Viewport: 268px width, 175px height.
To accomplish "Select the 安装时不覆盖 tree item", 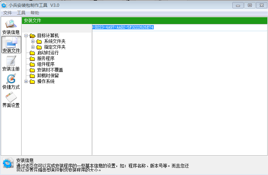I will pos(50,70).
